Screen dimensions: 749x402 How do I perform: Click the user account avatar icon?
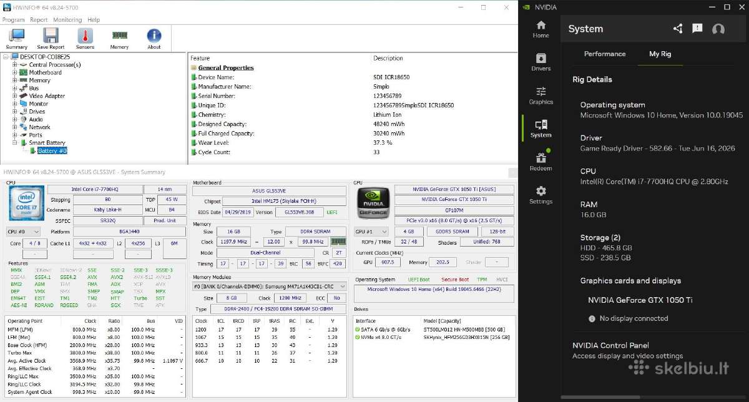coord(718,29)
